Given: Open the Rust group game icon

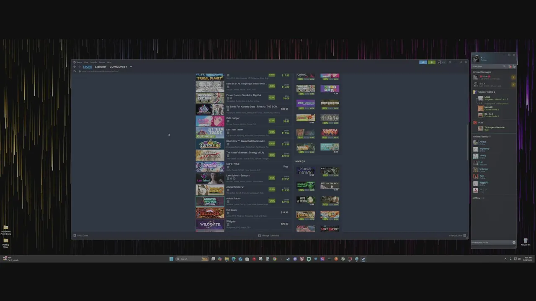Looking at the screenshot, I should (475, 122).
